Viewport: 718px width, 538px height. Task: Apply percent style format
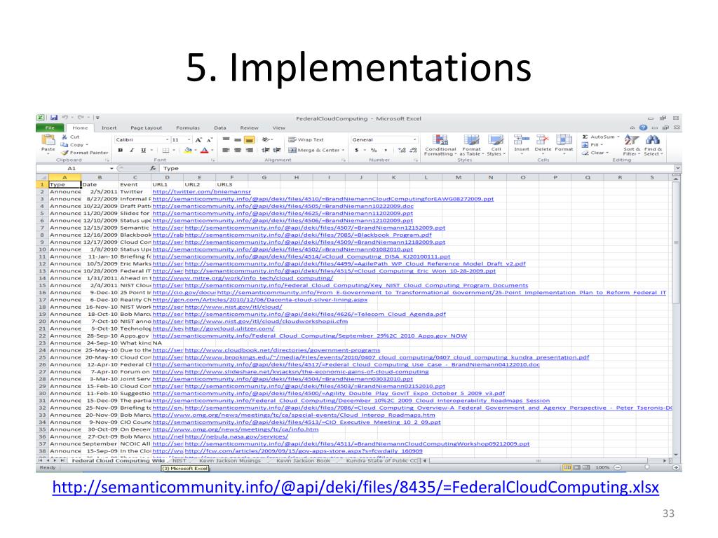pyautogui.click(x=374, y=150)
